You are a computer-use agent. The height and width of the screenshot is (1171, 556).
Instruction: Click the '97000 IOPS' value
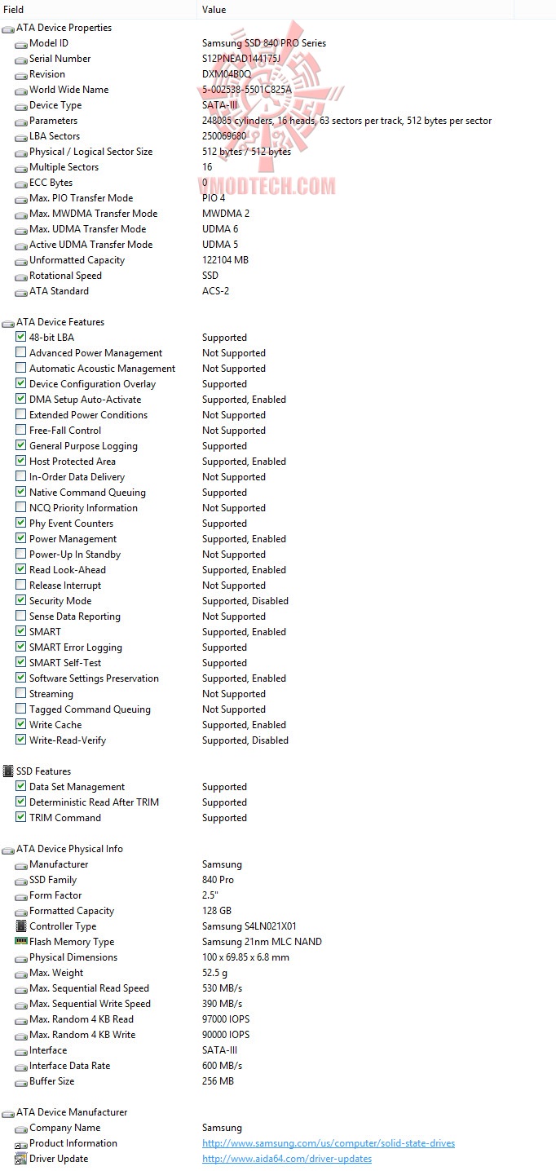pyautogui.click(x=225, y=1019)
